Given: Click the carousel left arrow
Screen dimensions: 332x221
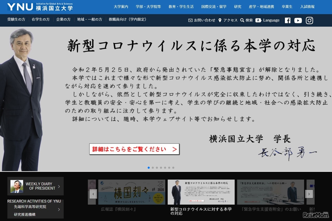Looking at the screenshot, I should (x=93, y=194).
